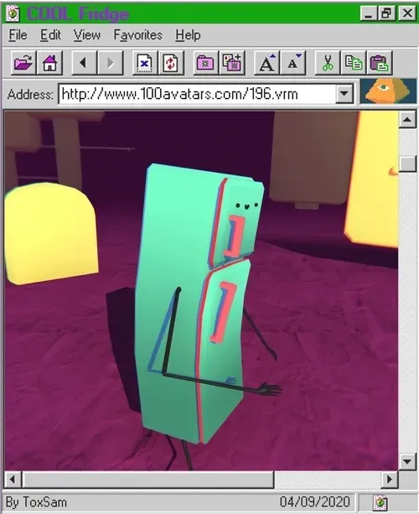Viewport: 419px width, 514px height.
Task: Click the Cut scissors icon
Action: point(328,63)
